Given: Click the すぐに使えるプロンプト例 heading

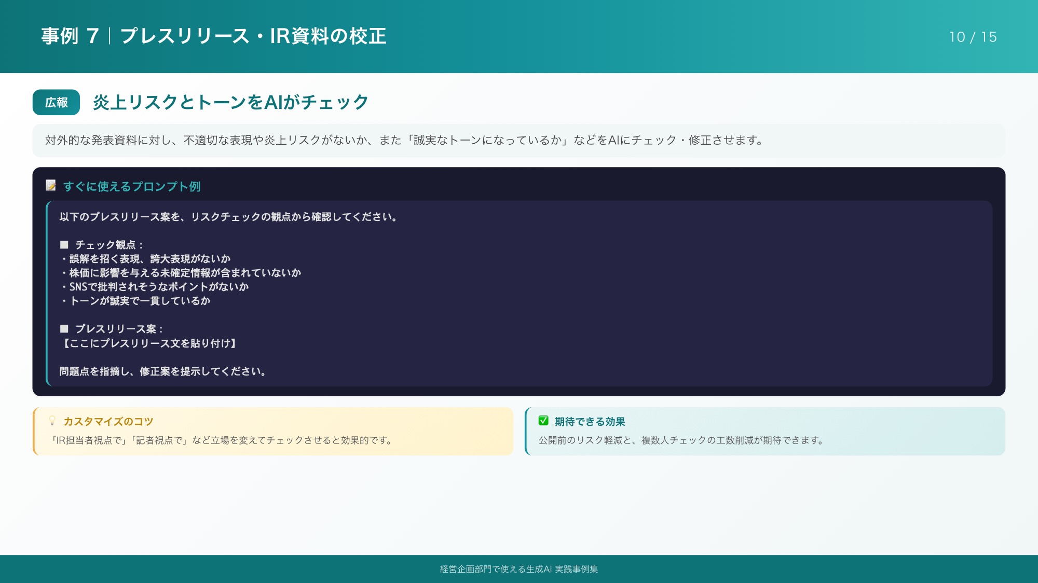Looking at the screenshot, I should click(132, 187).
